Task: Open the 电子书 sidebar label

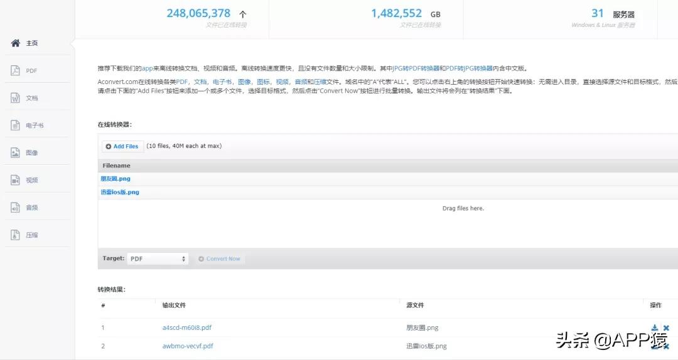Action: coord(35,125)
